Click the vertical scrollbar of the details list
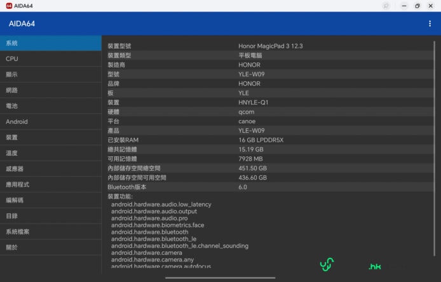Screen dimensions: 441x282 point(434,149)
